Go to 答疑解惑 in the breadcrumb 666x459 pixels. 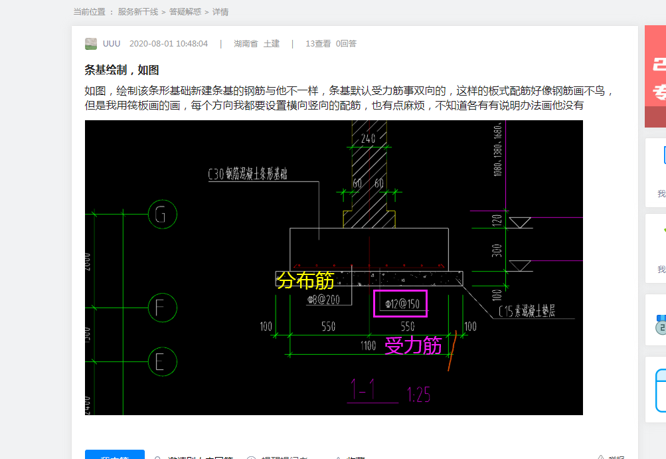[185, 12]
